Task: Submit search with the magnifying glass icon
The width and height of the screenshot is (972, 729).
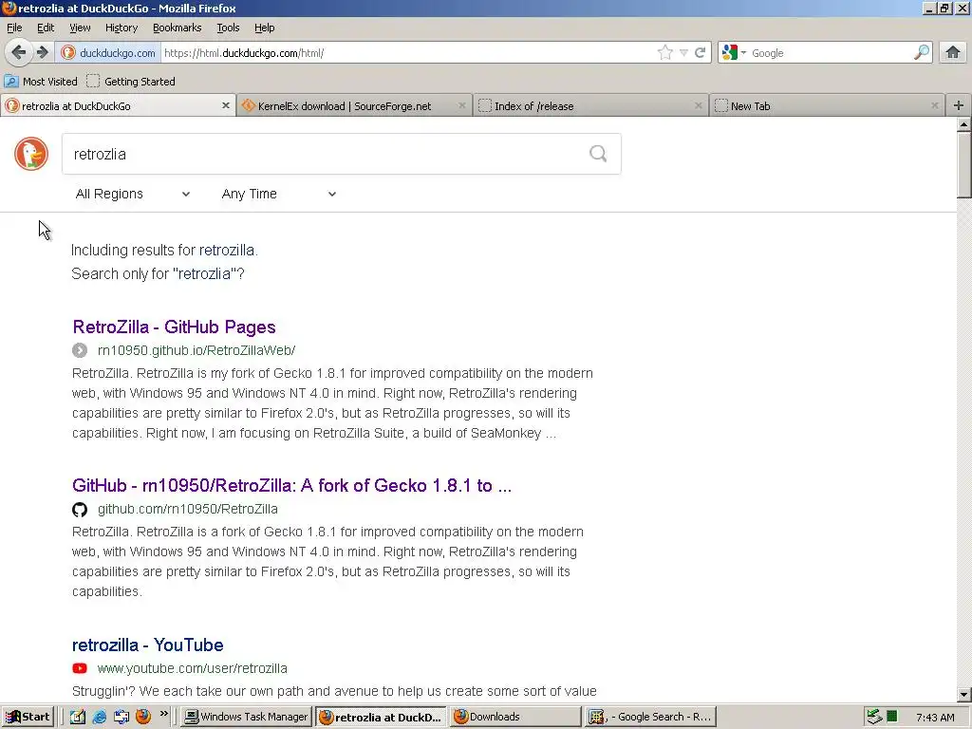Action: tap(598, 154)
